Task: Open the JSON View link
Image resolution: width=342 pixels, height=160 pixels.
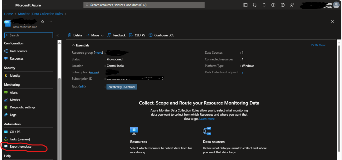Action: pos(318,45)
